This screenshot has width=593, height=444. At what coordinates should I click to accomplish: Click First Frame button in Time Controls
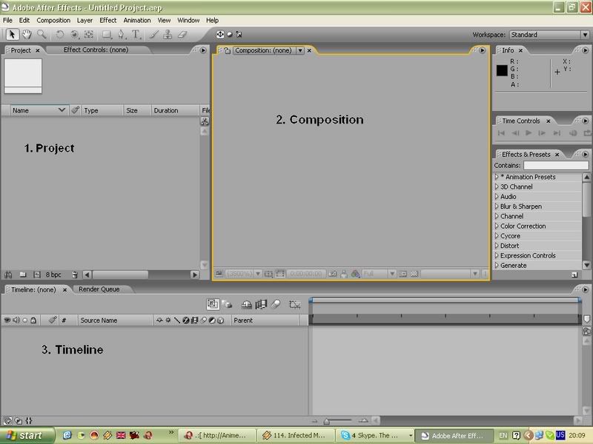click(x=502, y=133)
